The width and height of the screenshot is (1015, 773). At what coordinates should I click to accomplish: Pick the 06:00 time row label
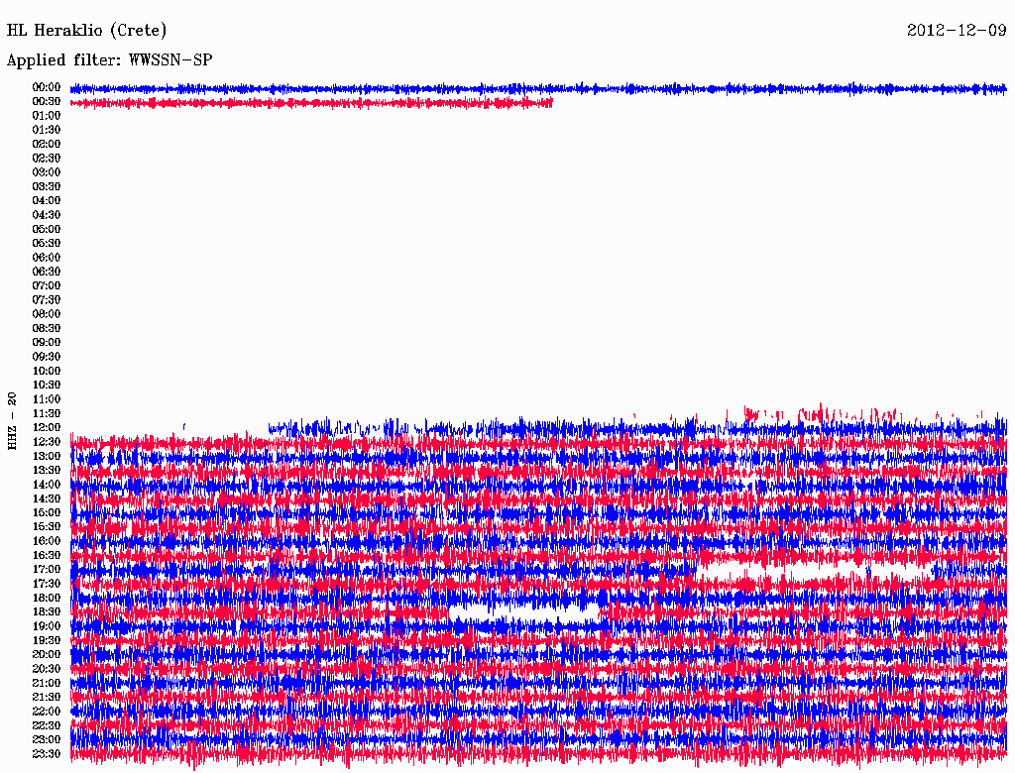47,257
